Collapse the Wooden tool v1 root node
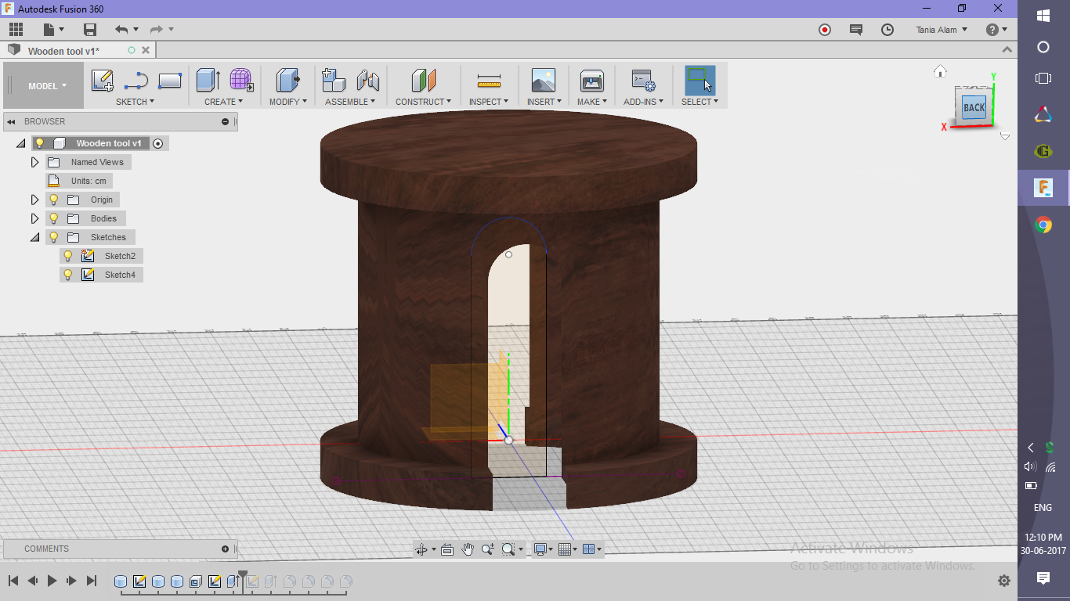The height and width of the screenshot is (601, 1070). (20, 143)
